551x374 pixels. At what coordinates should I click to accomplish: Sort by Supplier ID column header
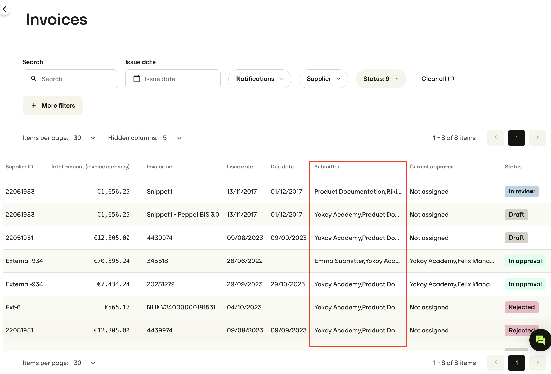(x=19, y=167)
